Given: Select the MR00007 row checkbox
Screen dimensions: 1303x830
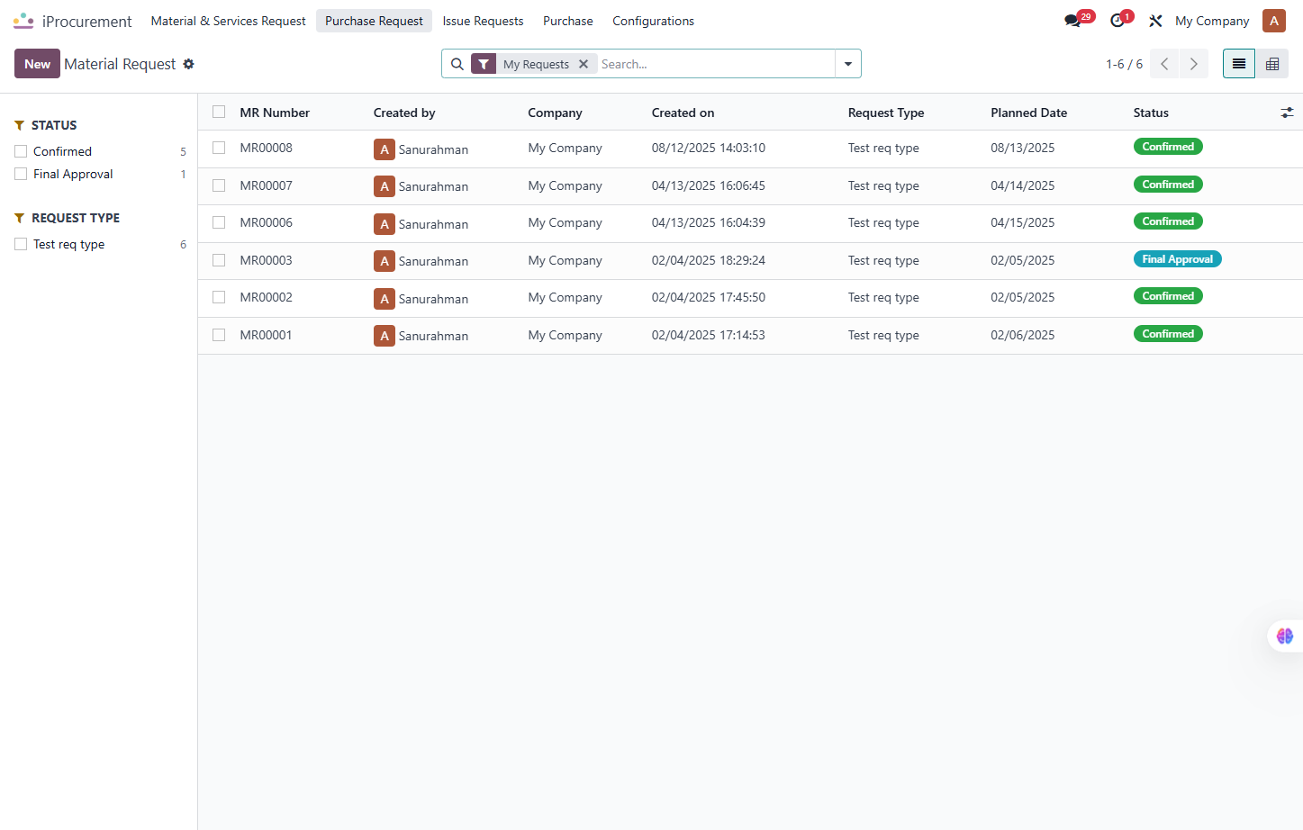Looking at the screenshot, I should pos(219,185).
